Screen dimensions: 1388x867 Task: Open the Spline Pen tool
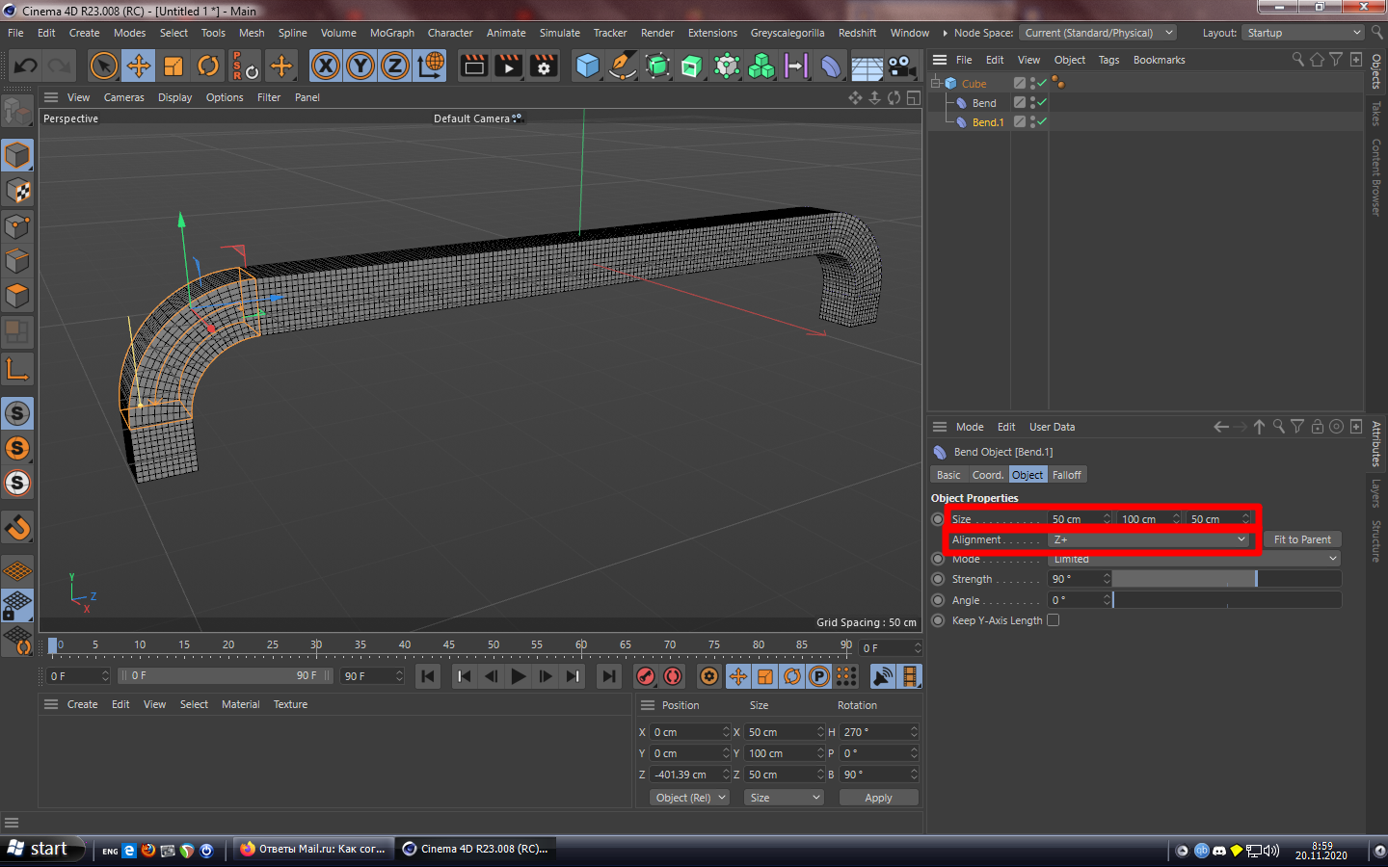(623, 66)
